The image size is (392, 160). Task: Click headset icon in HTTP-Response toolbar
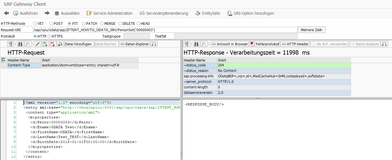point(384,44)
